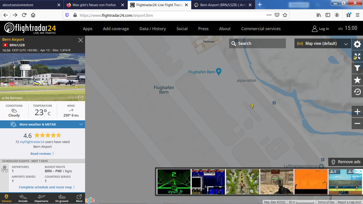Viewport: 363px width, 204px height.
Task: Open airport photo in external link icon
Action: click(x=80, y=98)
